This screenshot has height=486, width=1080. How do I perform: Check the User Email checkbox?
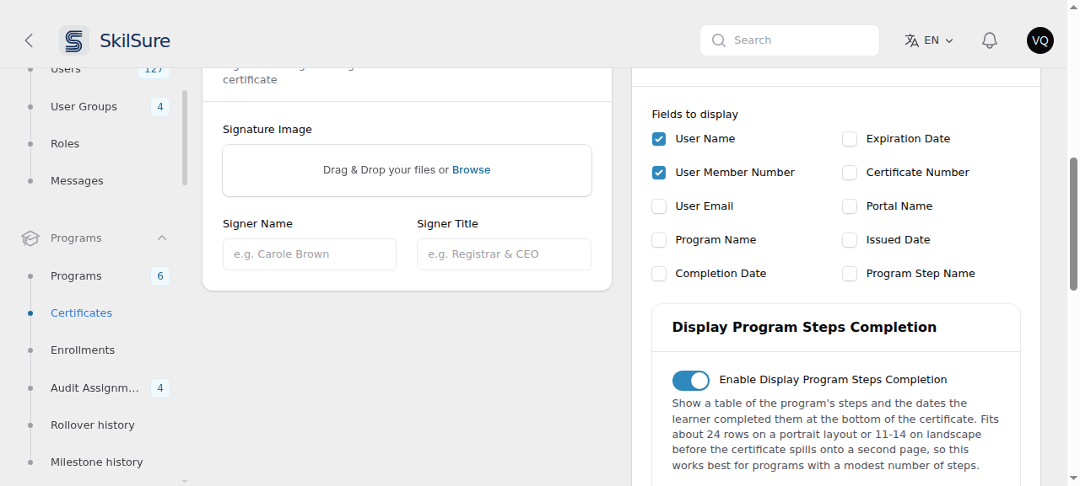[659, 206]
